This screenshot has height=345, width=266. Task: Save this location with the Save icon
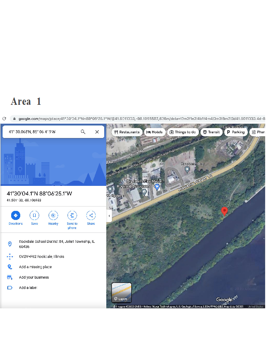pos(34,215)
